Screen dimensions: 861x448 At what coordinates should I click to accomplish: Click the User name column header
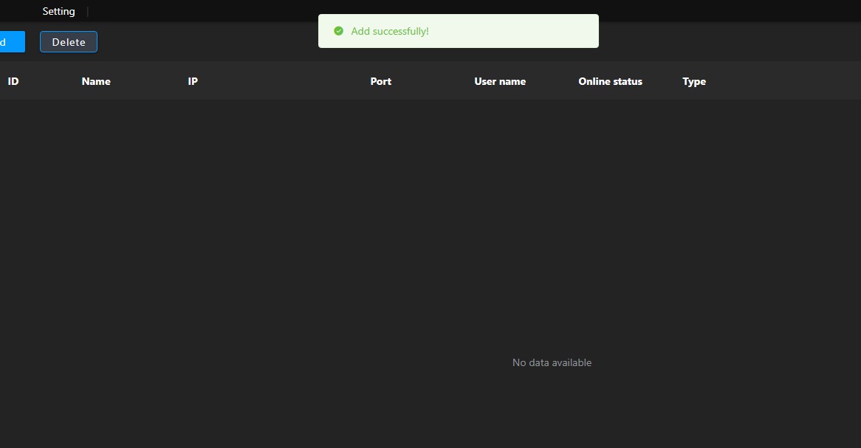pyautogui.click(x=500, y=81)
